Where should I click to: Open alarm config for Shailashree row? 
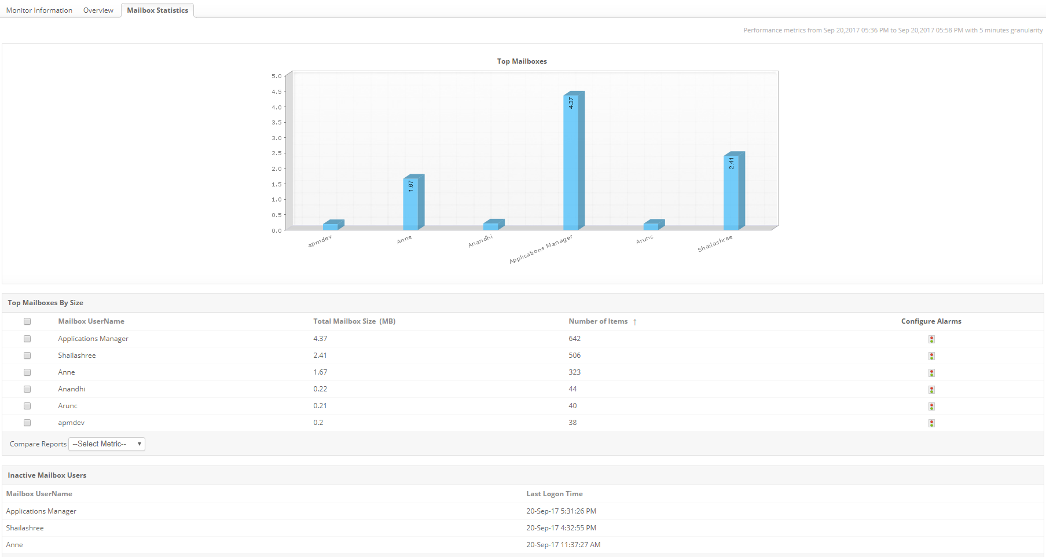931,356
